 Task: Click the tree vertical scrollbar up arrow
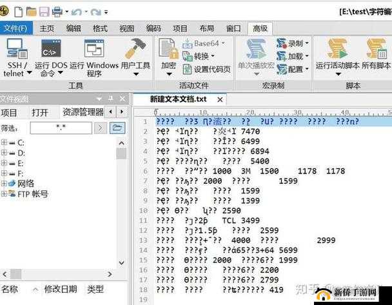click(121, 143)
